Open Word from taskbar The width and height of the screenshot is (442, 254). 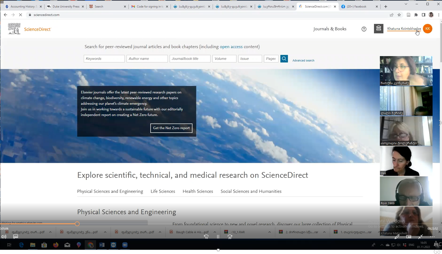click(102, 245)
